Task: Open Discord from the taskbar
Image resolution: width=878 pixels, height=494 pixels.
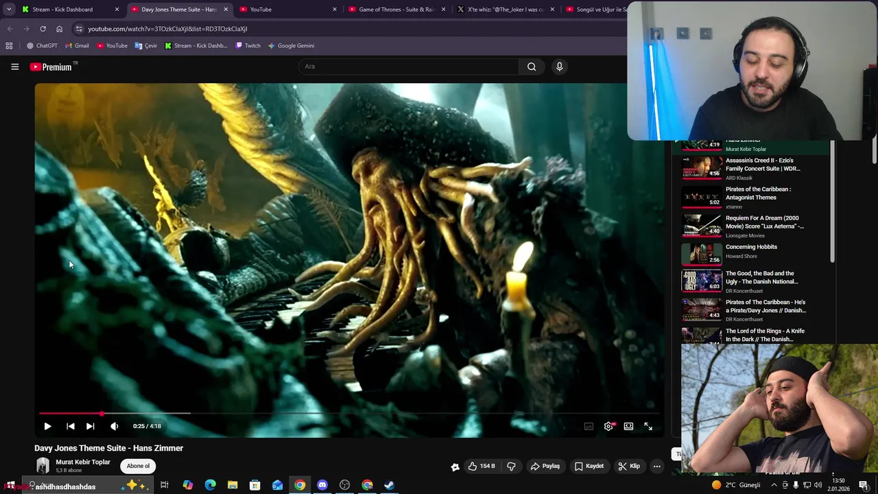Action: point(322,485)
